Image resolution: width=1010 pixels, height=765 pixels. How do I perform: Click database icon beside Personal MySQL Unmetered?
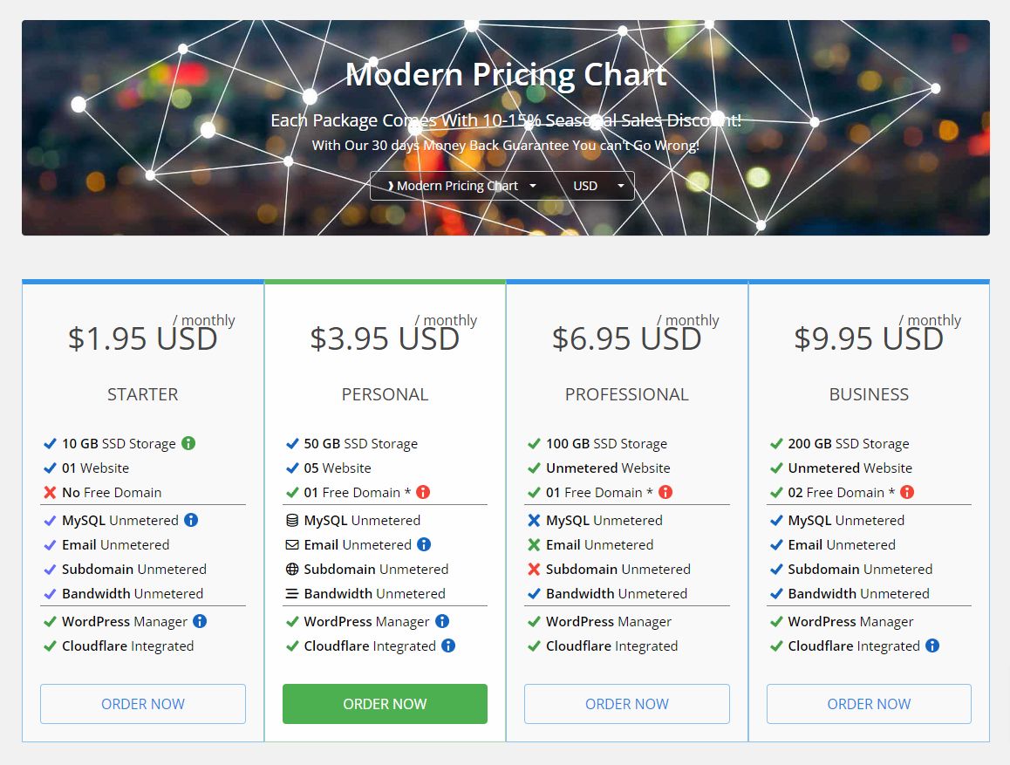[292, 520]
